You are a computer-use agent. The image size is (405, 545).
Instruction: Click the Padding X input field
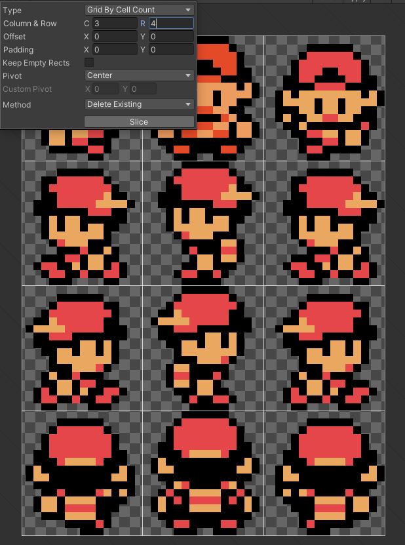(x=115, y=50)
